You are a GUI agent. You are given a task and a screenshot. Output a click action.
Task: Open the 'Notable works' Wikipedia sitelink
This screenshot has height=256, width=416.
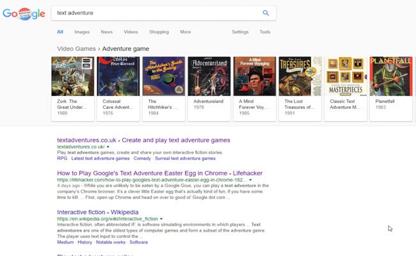coord(111,242)
